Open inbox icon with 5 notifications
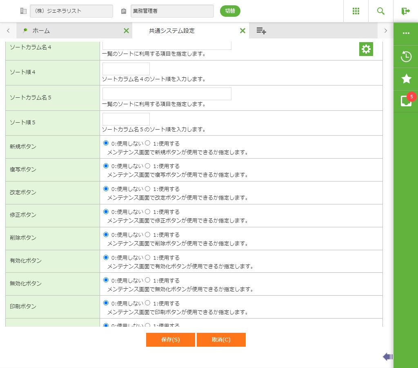 406,101
